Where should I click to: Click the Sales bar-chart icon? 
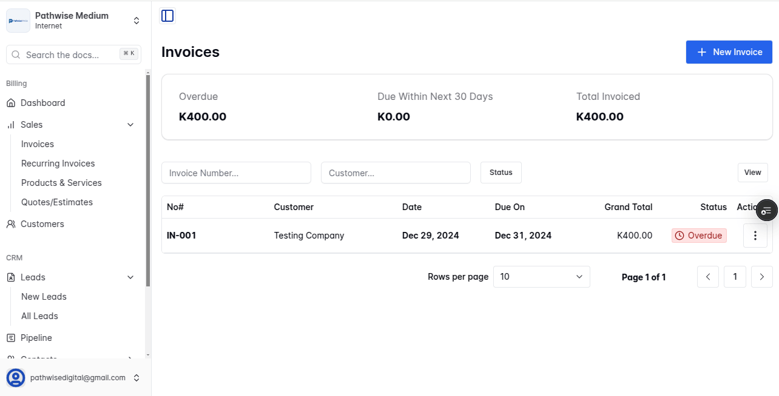click(x=10, y=124)
